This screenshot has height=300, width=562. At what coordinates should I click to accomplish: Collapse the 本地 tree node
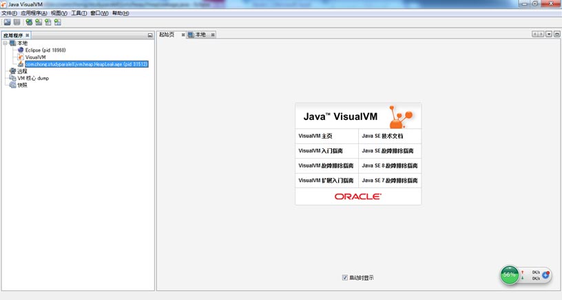(5, 43)
